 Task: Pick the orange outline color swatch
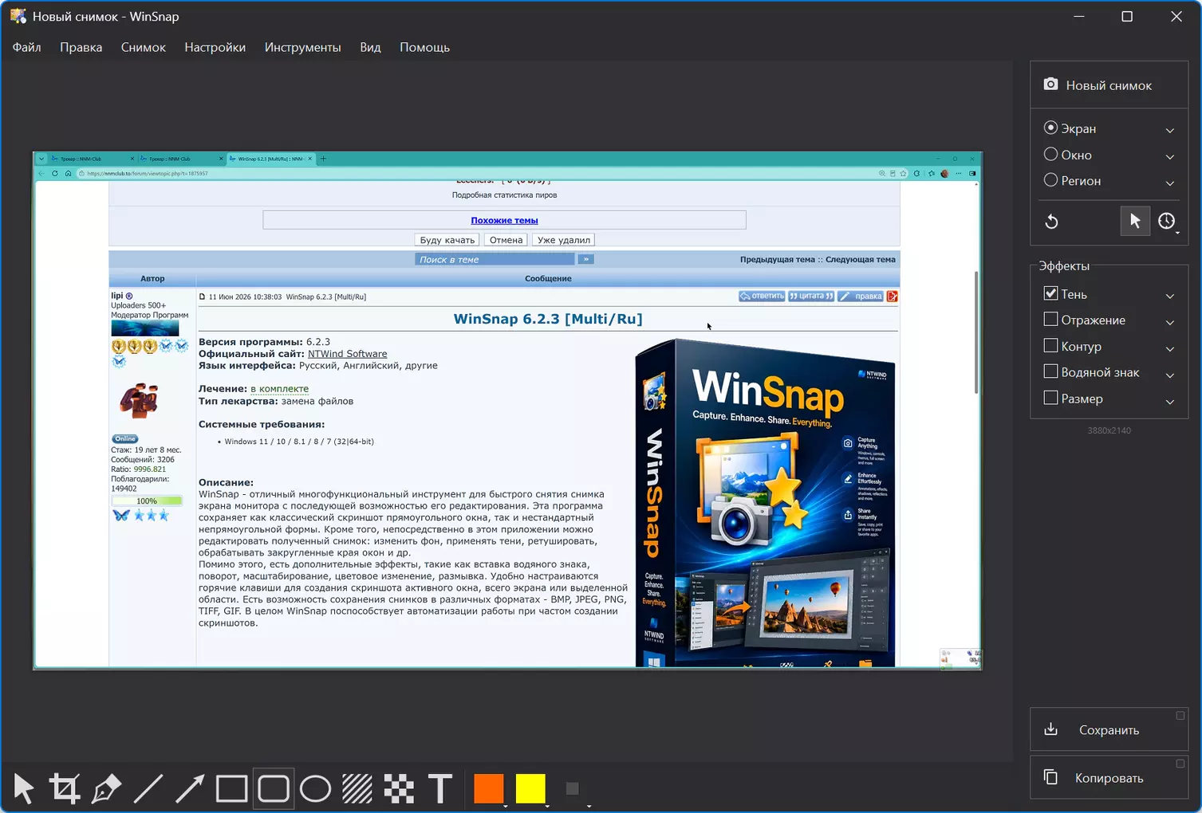point(488,788)
